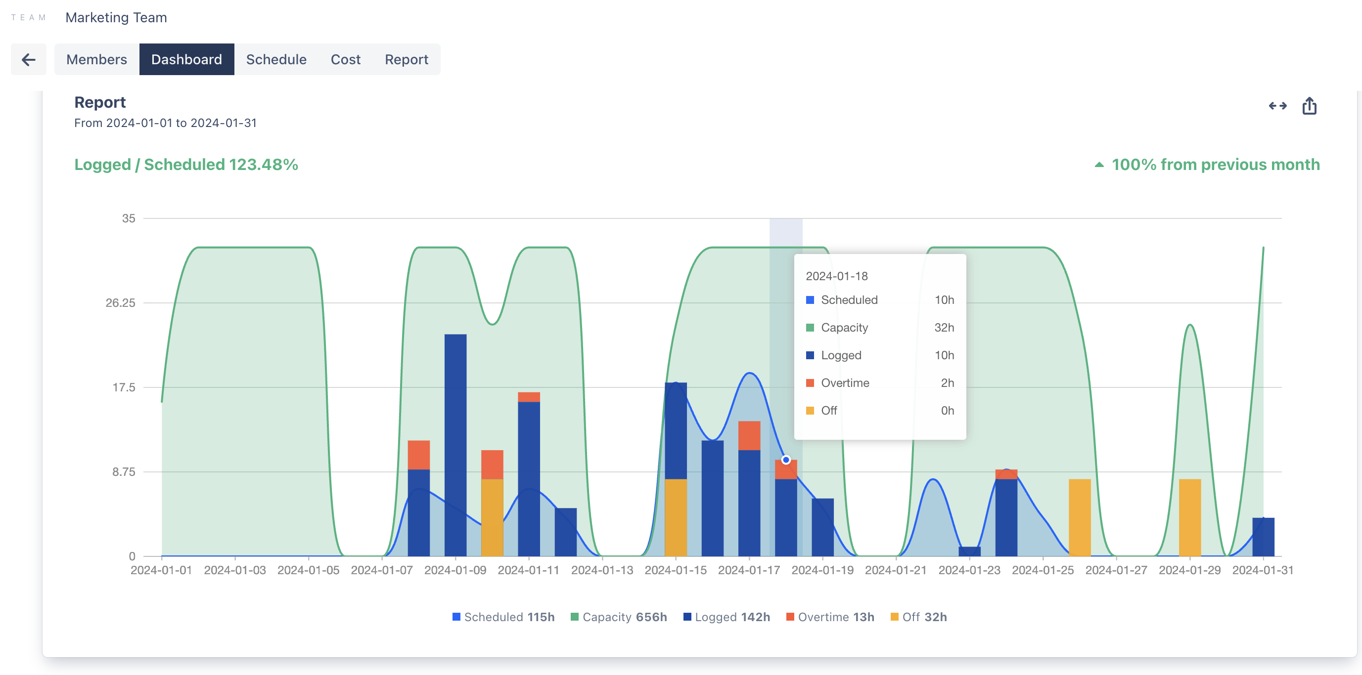This screenshot has width=1362, height=675.
Task: Click the blue Scheduled legend color square
Action: (456, 617)
